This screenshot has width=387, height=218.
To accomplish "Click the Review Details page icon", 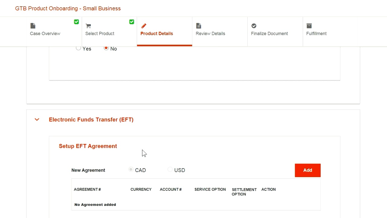I will click(199, 26).
